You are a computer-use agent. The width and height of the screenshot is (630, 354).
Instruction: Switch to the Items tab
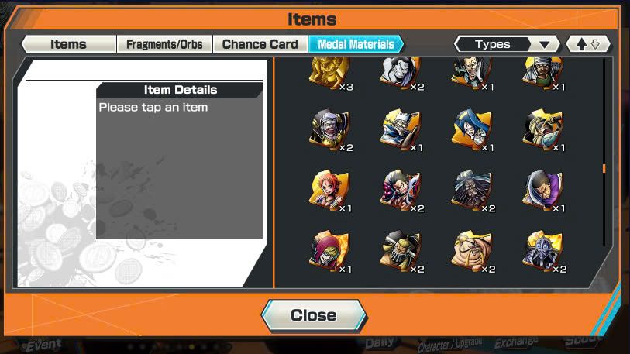69,44
